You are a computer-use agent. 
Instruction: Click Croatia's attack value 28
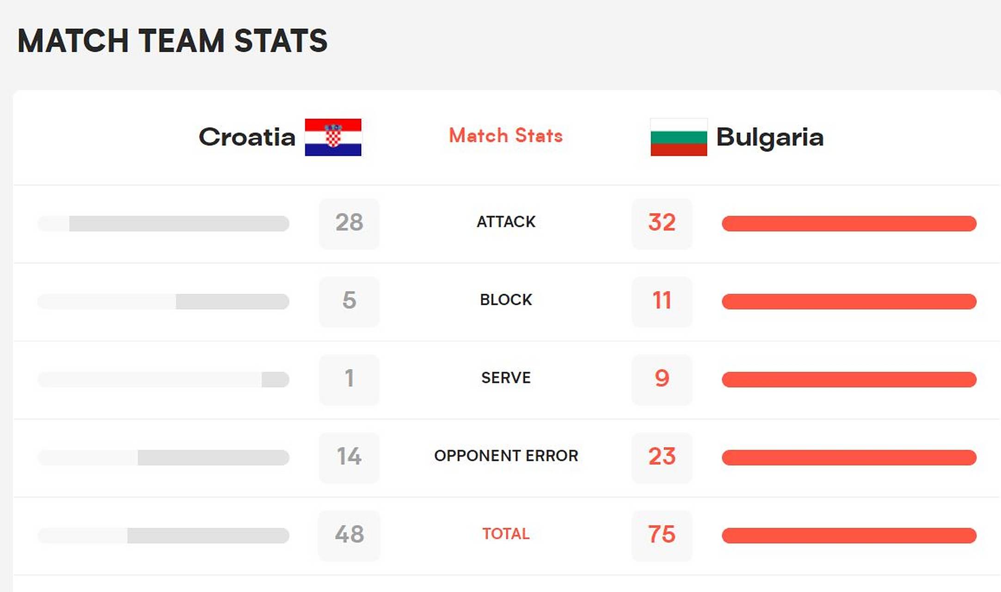tap(349, 223)
